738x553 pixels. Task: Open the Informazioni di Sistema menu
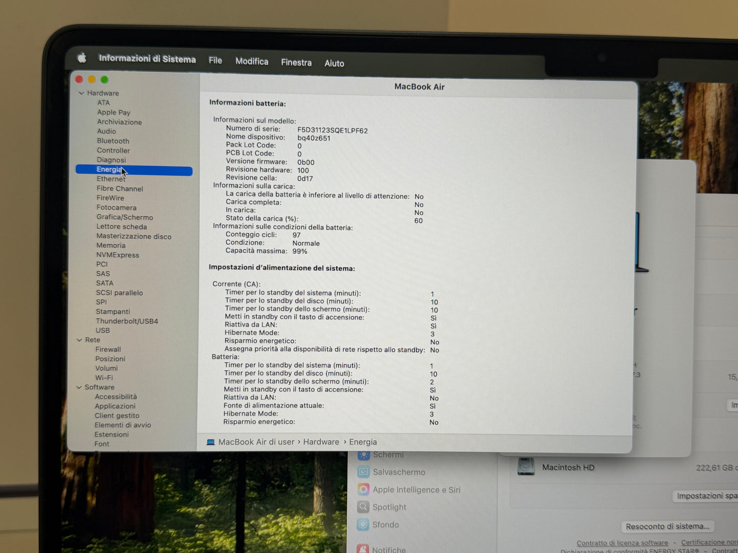(147, 59)
